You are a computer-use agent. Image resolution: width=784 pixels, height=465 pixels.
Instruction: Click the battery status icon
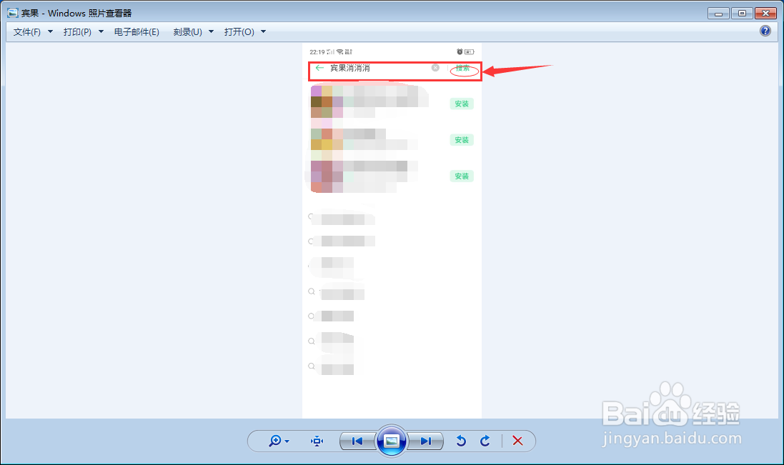click(470, 52)
